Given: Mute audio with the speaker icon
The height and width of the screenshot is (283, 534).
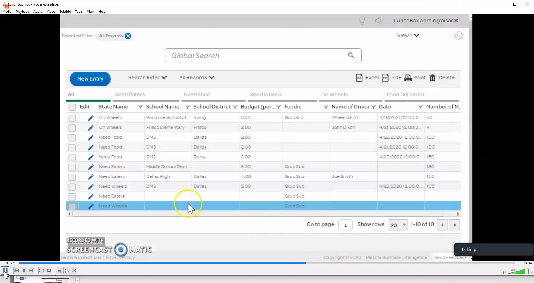Looking at the screenshot, I should (504, 273).
